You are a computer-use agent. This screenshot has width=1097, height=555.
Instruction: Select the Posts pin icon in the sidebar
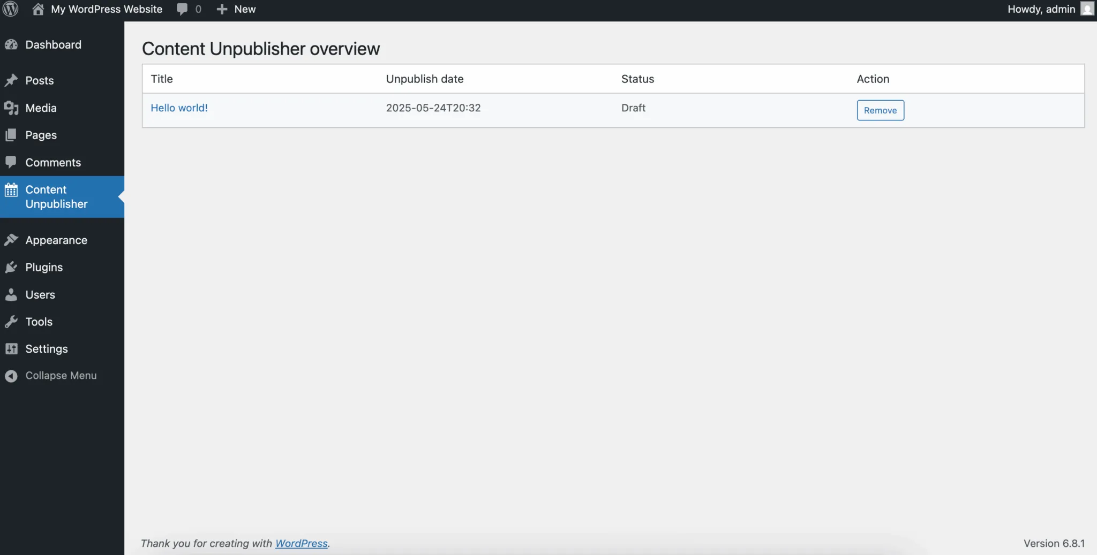(x=12, y=80)
